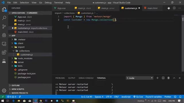This screenshot has width=184, height=103.
Task: Switch to the Debug Console panel tab
Action: [86, 78]
